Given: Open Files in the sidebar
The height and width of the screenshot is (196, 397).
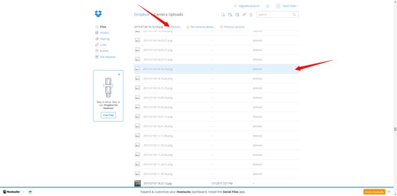Looking at the screenshot, I should (x=103, y=26).
